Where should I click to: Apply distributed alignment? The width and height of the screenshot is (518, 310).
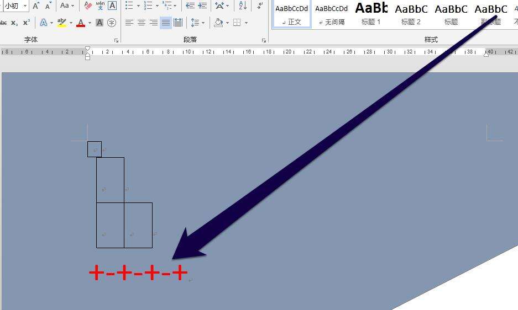pos(177,23)
